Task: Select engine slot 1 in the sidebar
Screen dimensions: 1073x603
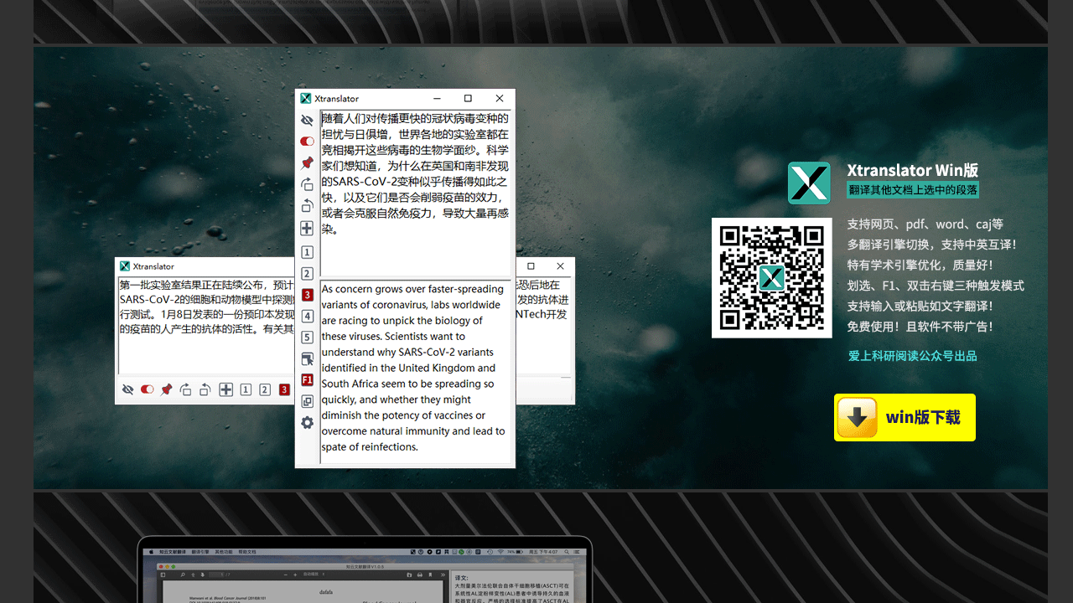Action: (x=307, y=251)
